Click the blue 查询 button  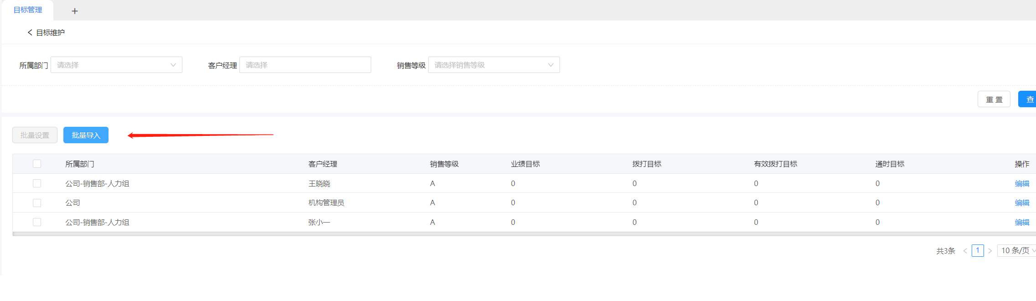click(x=1029, y=99)
